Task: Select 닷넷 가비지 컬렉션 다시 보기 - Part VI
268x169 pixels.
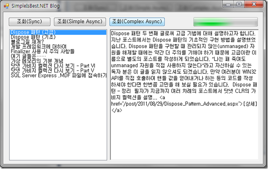Action: coord(58,66)
